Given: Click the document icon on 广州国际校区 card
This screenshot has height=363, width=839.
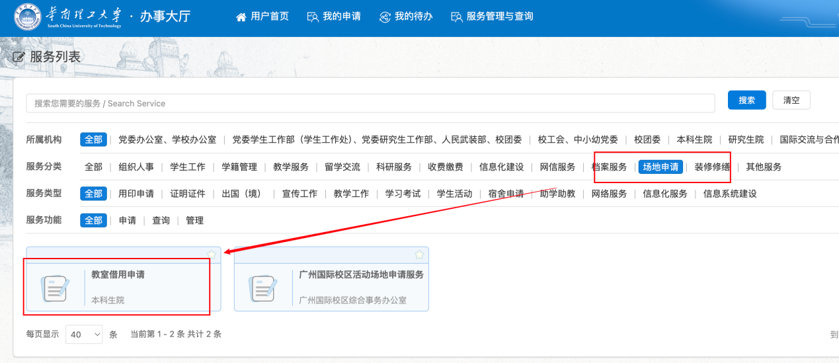Looking at the screenshot, I should coord(263,288).
